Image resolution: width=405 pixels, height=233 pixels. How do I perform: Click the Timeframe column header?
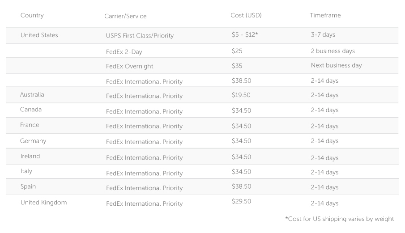tap(325, 15)
